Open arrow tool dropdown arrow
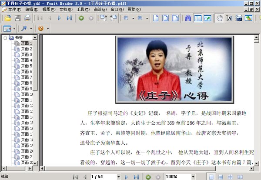Viewport: 261px width, 180px height. point(31,29)
